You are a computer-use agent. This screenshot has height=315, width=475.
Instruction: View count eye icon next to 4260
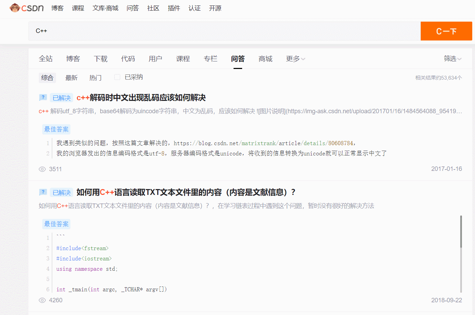42,300
